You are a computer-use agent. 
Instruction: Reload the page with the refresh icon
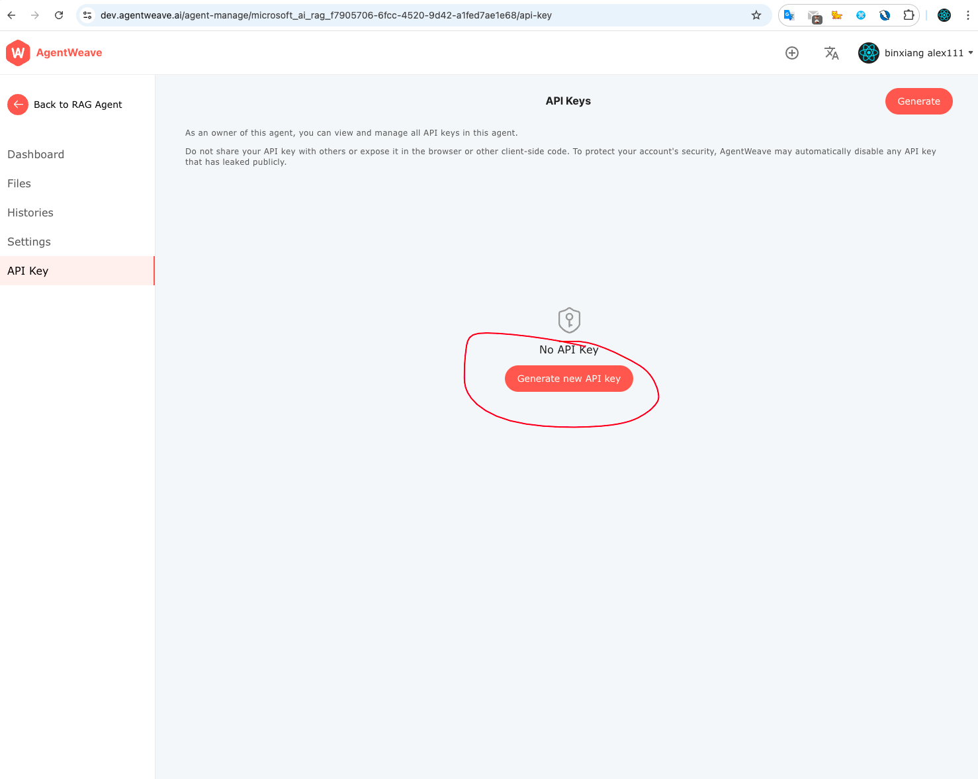pos(59,15)
